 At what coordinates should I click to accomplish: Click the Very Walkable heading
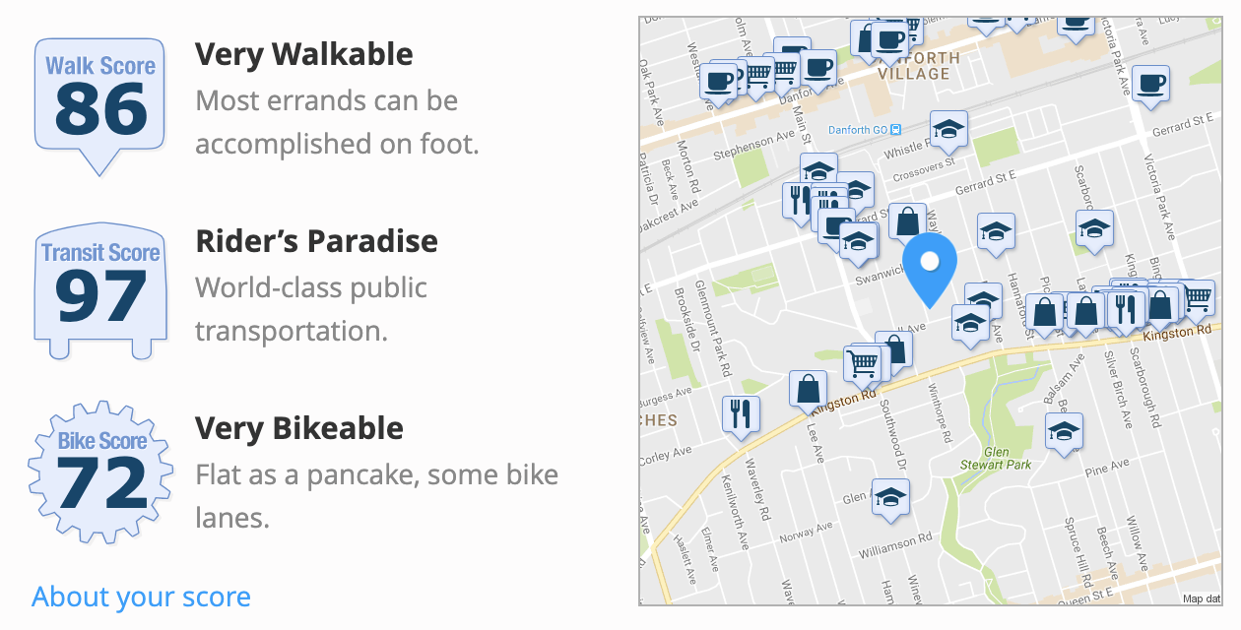coord(304,54)
